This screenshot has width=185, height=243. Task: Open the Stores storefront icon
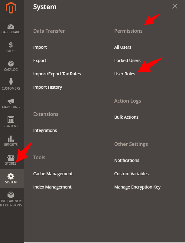tap(11, 158)
